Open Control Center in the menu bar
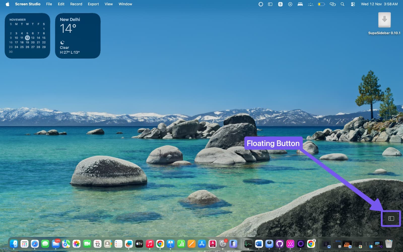 tap(353, 4)
